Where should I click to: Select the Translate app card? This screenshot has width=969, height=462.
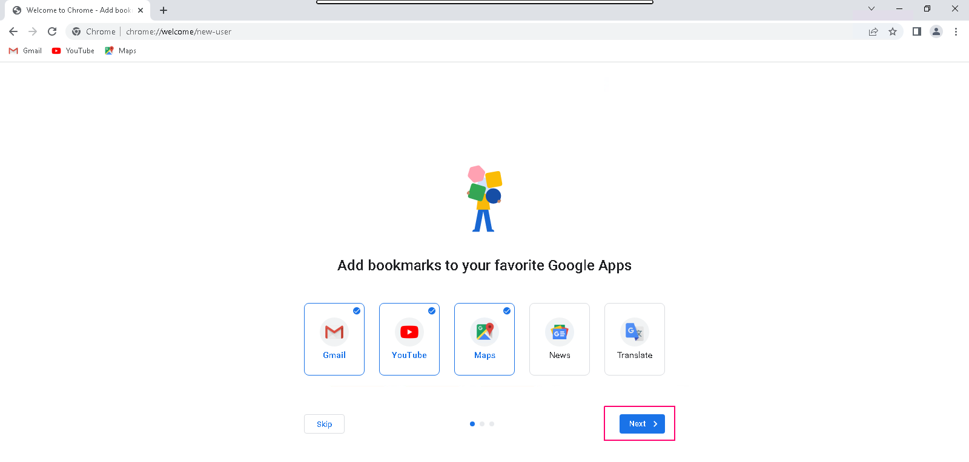pyautogui.click(x=635, y=339)
